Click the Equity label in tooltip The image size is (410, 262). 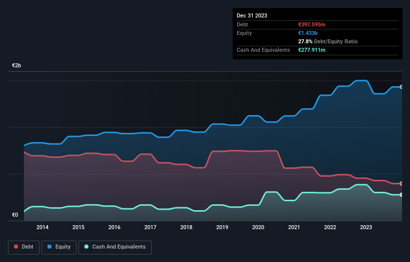tap(244, 33)
